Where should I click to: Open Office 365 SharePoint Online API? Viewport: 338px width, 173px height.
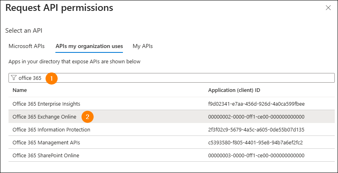46,155
